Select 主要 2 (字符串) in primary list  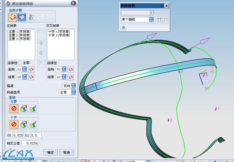coord(19,35)
